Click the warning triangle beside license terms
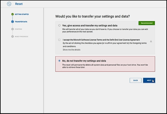 click(151, 41)
